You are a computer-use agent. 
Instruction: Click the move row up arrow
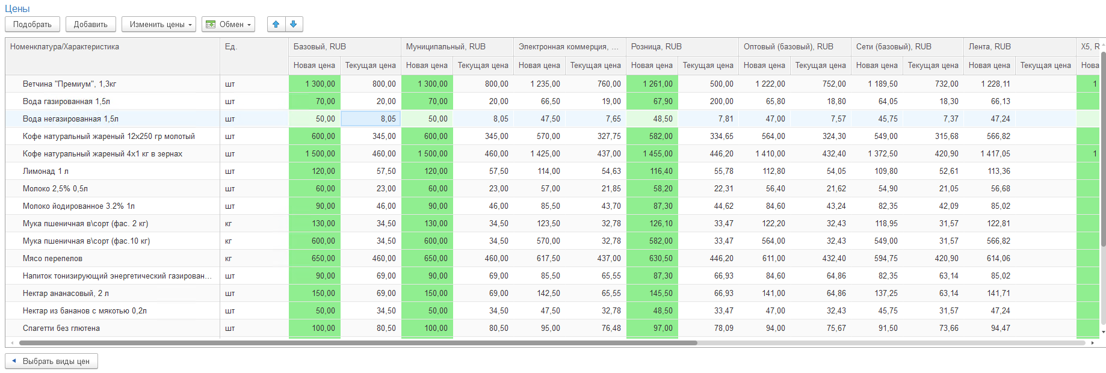tap(276, 24)
